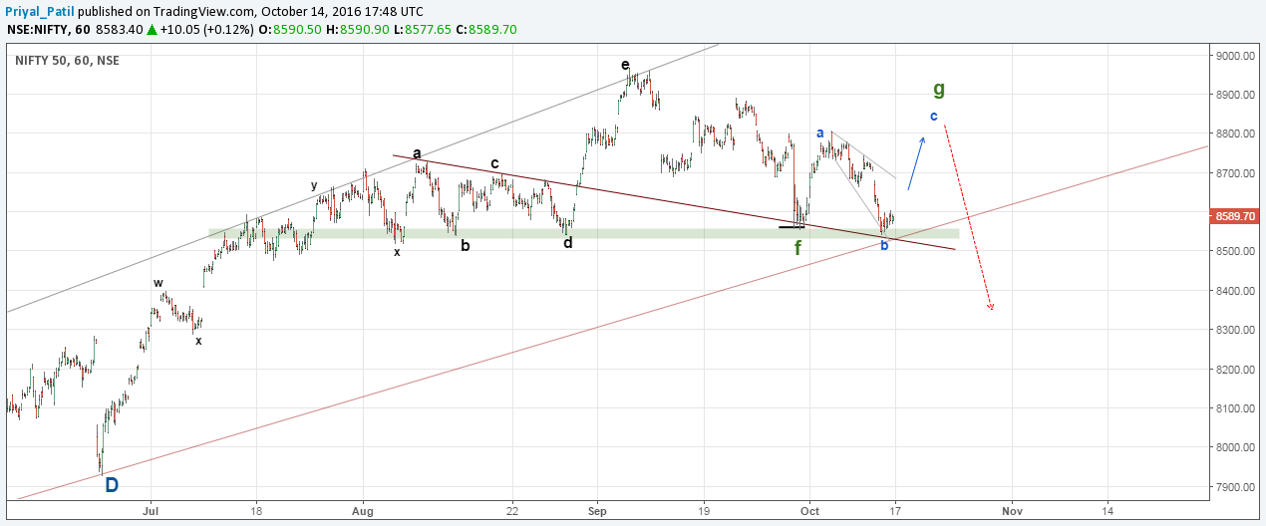Select the blue upward projection arrow
Screen dimensions: 1266x526
pyautogui.click(x=917, y=163)
